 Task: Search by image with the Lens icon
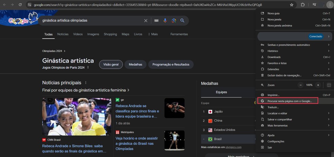174,21
